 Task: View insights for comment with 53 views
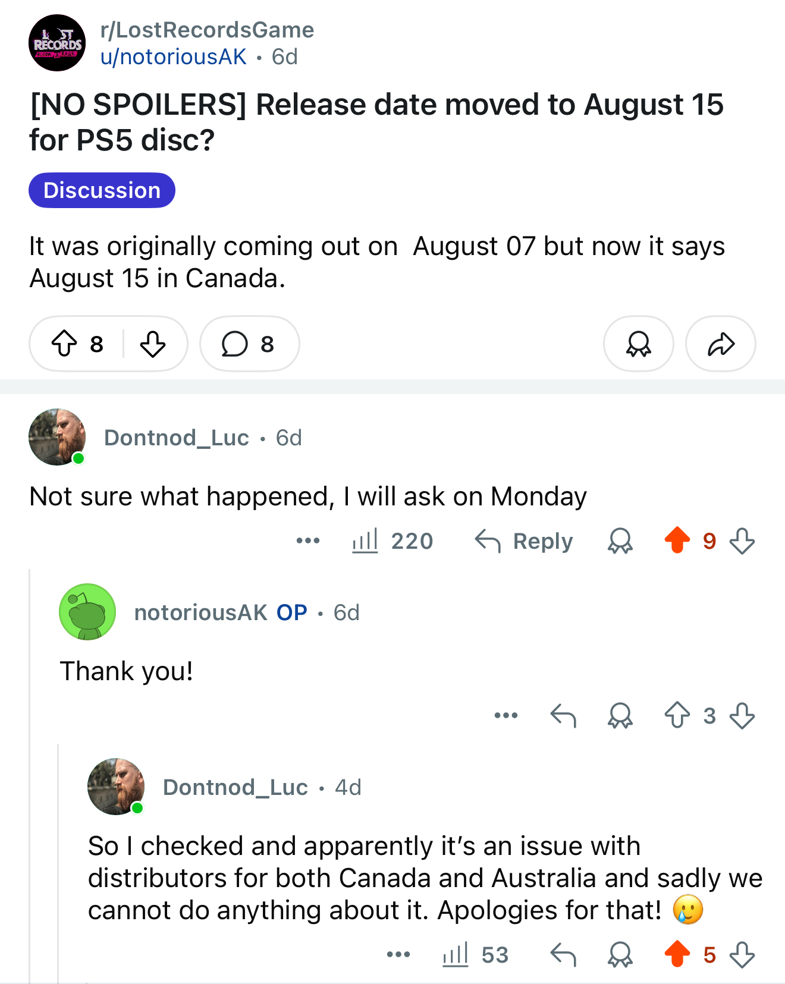475,955
